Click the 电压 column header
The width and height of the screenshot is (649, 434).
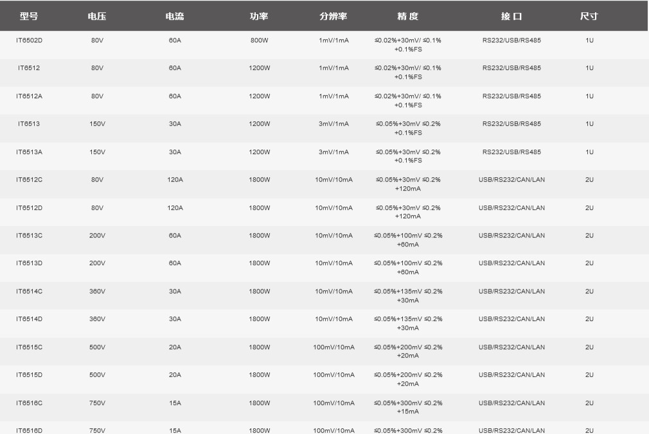97,16
